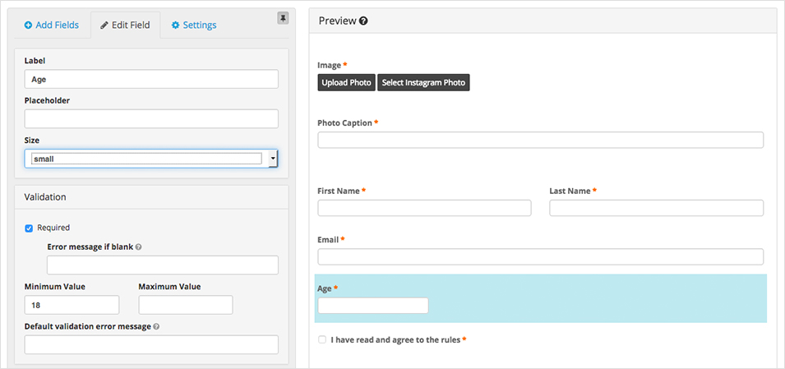Click the Label field containing Age
785x369 pixels.
[151, 79]
